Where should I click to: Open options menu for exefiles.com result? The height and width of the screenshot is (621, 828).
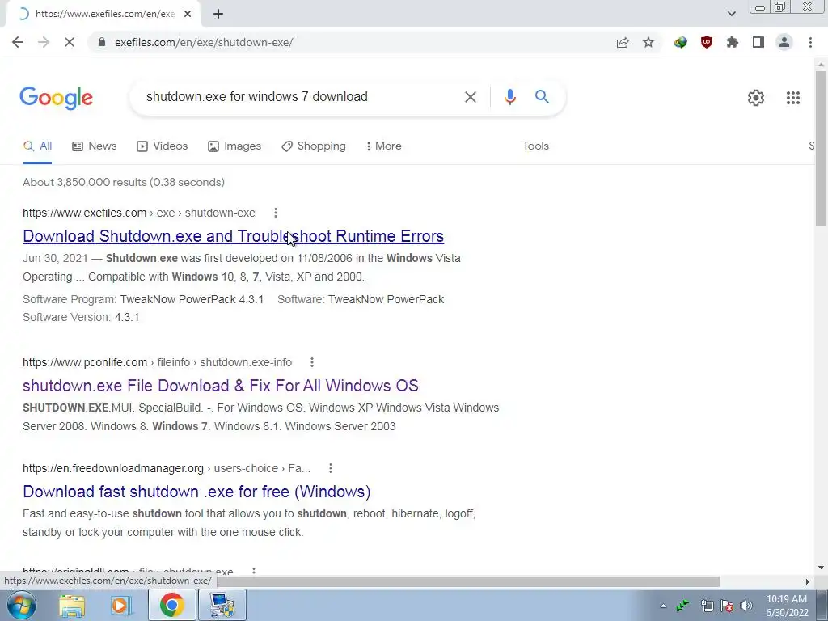coord(275,213)
